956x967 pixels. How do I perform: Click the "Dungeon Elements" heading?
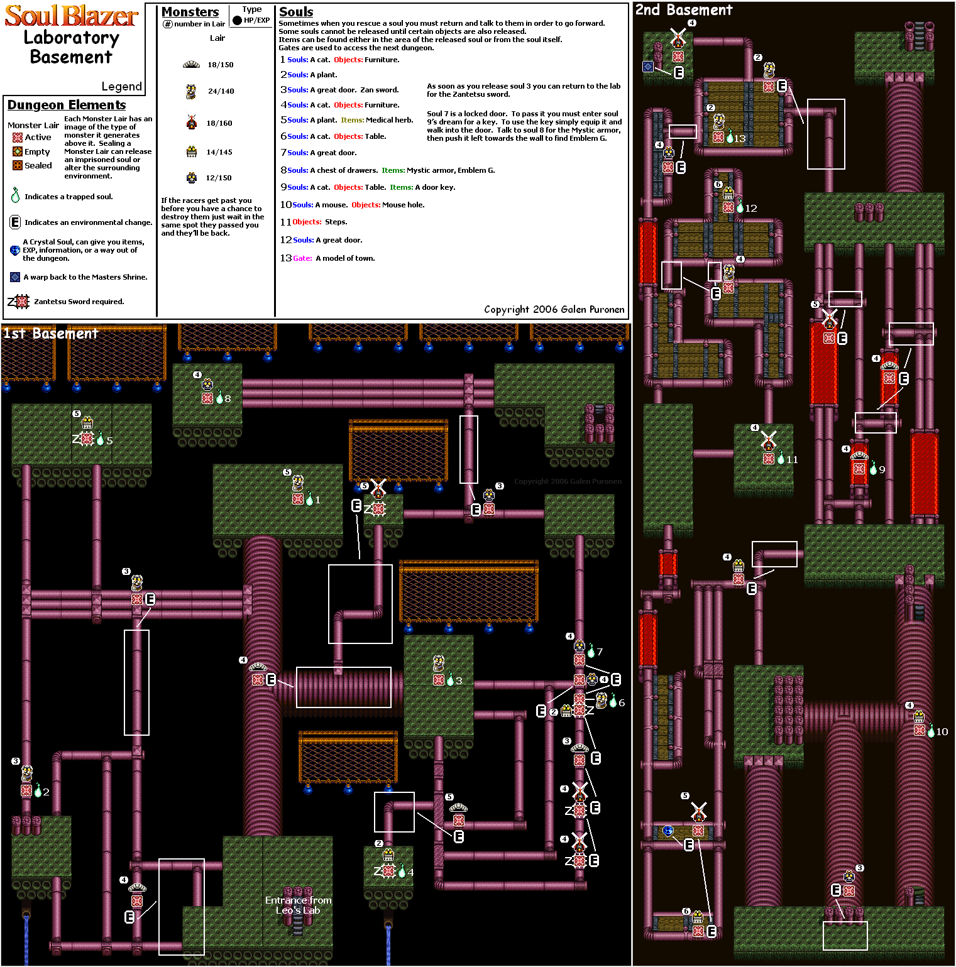click(x=67, y=105)
